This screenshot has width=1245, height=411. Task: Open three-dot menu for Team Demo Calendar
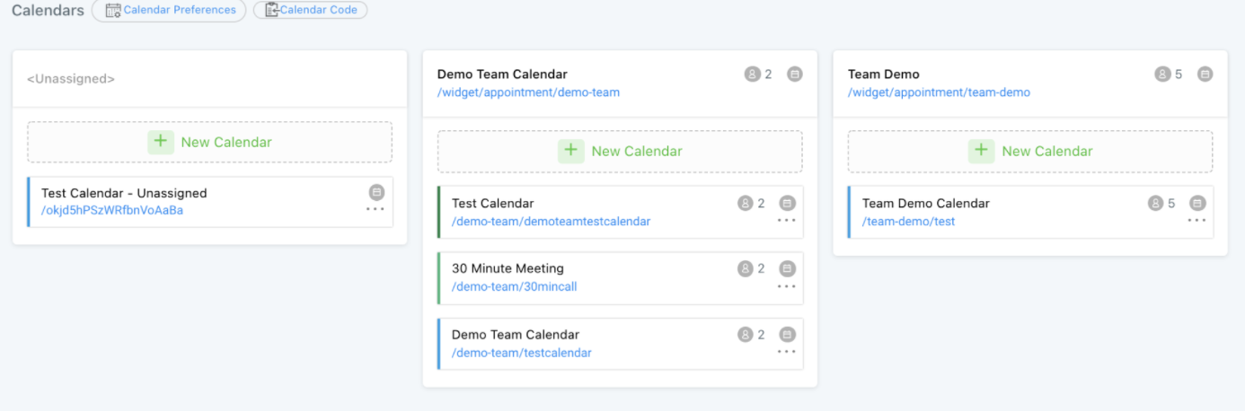[1196, 221]
